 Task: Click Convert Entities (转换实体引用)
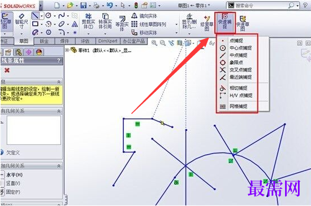(105, 21)
